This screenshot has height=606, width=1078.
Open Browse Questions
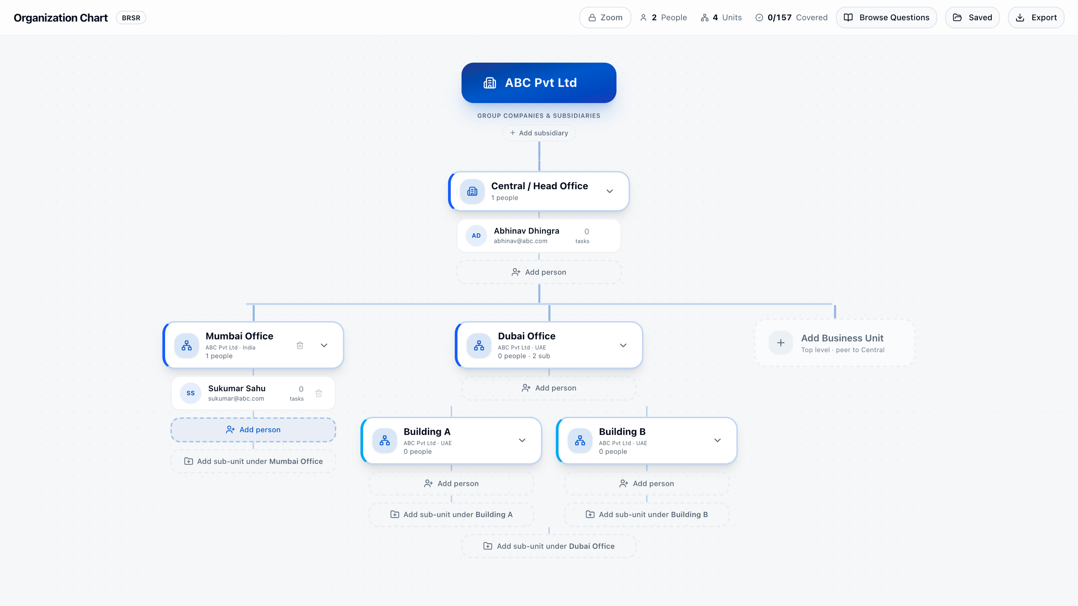tap(886, 18)
